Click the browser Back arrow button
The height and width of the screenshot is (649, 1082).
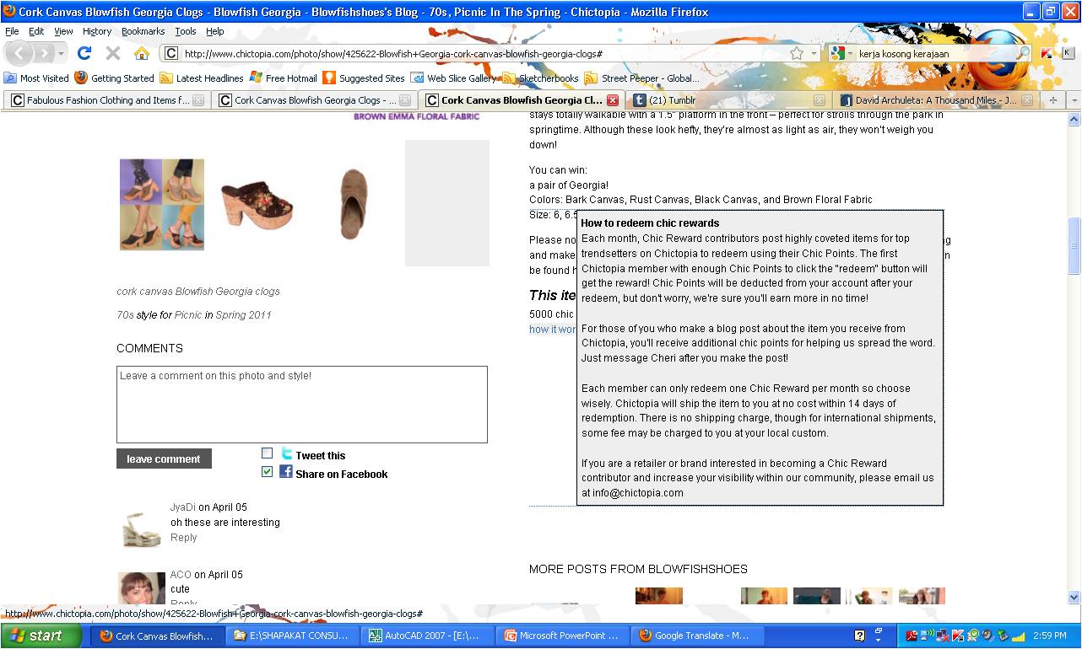point(19,53)
